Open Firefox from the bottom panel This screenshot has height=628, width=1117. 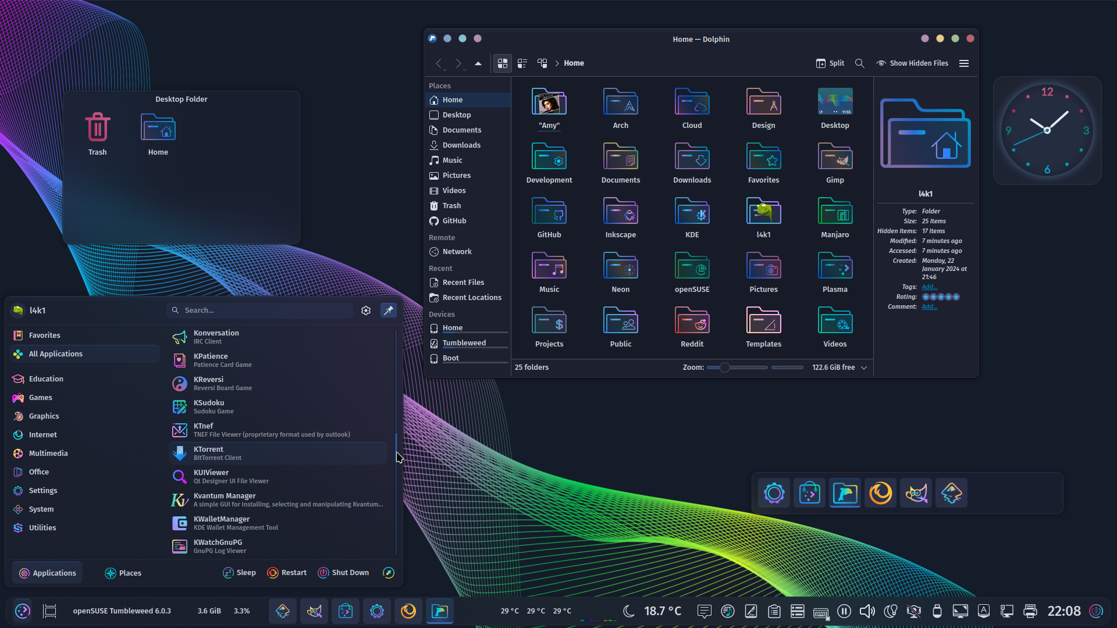[408, 611]
